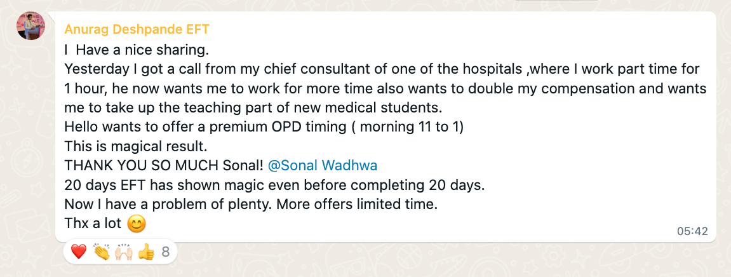Click the line starting "20 days EFT has shown"
The height and width of the screenshot is (277, 731).
pos(274,185)
